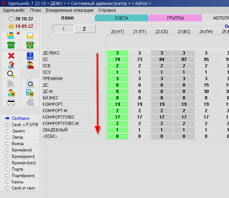This screenshot has width=229, height=198.
Task: Select the Заезд view mode
Action: [x=21, y=137]
